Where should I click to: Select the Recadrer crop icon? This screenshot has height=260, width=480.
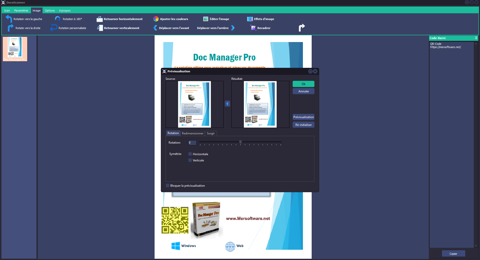(253, 28)
